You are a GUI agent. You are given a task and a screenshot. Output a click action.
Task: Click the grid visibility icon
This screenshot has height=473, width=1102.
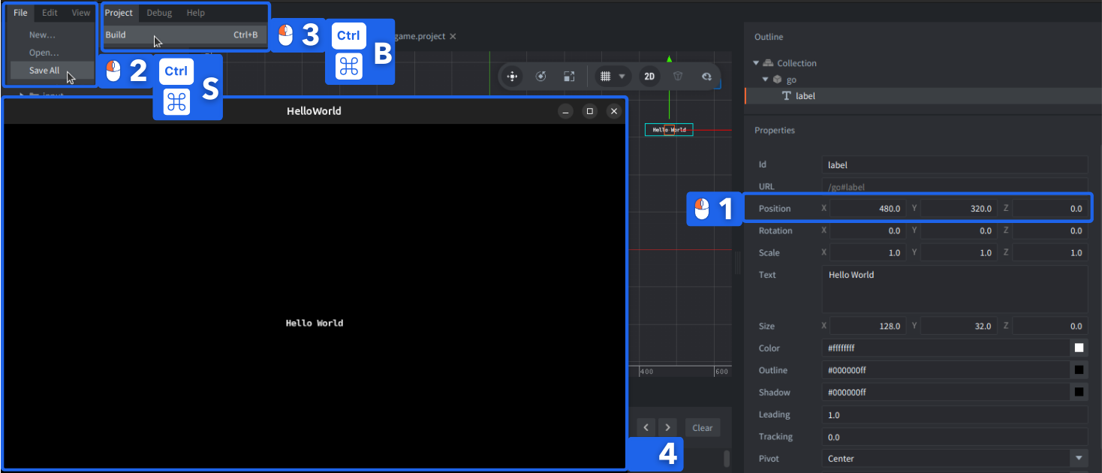[x=605, y=76]
